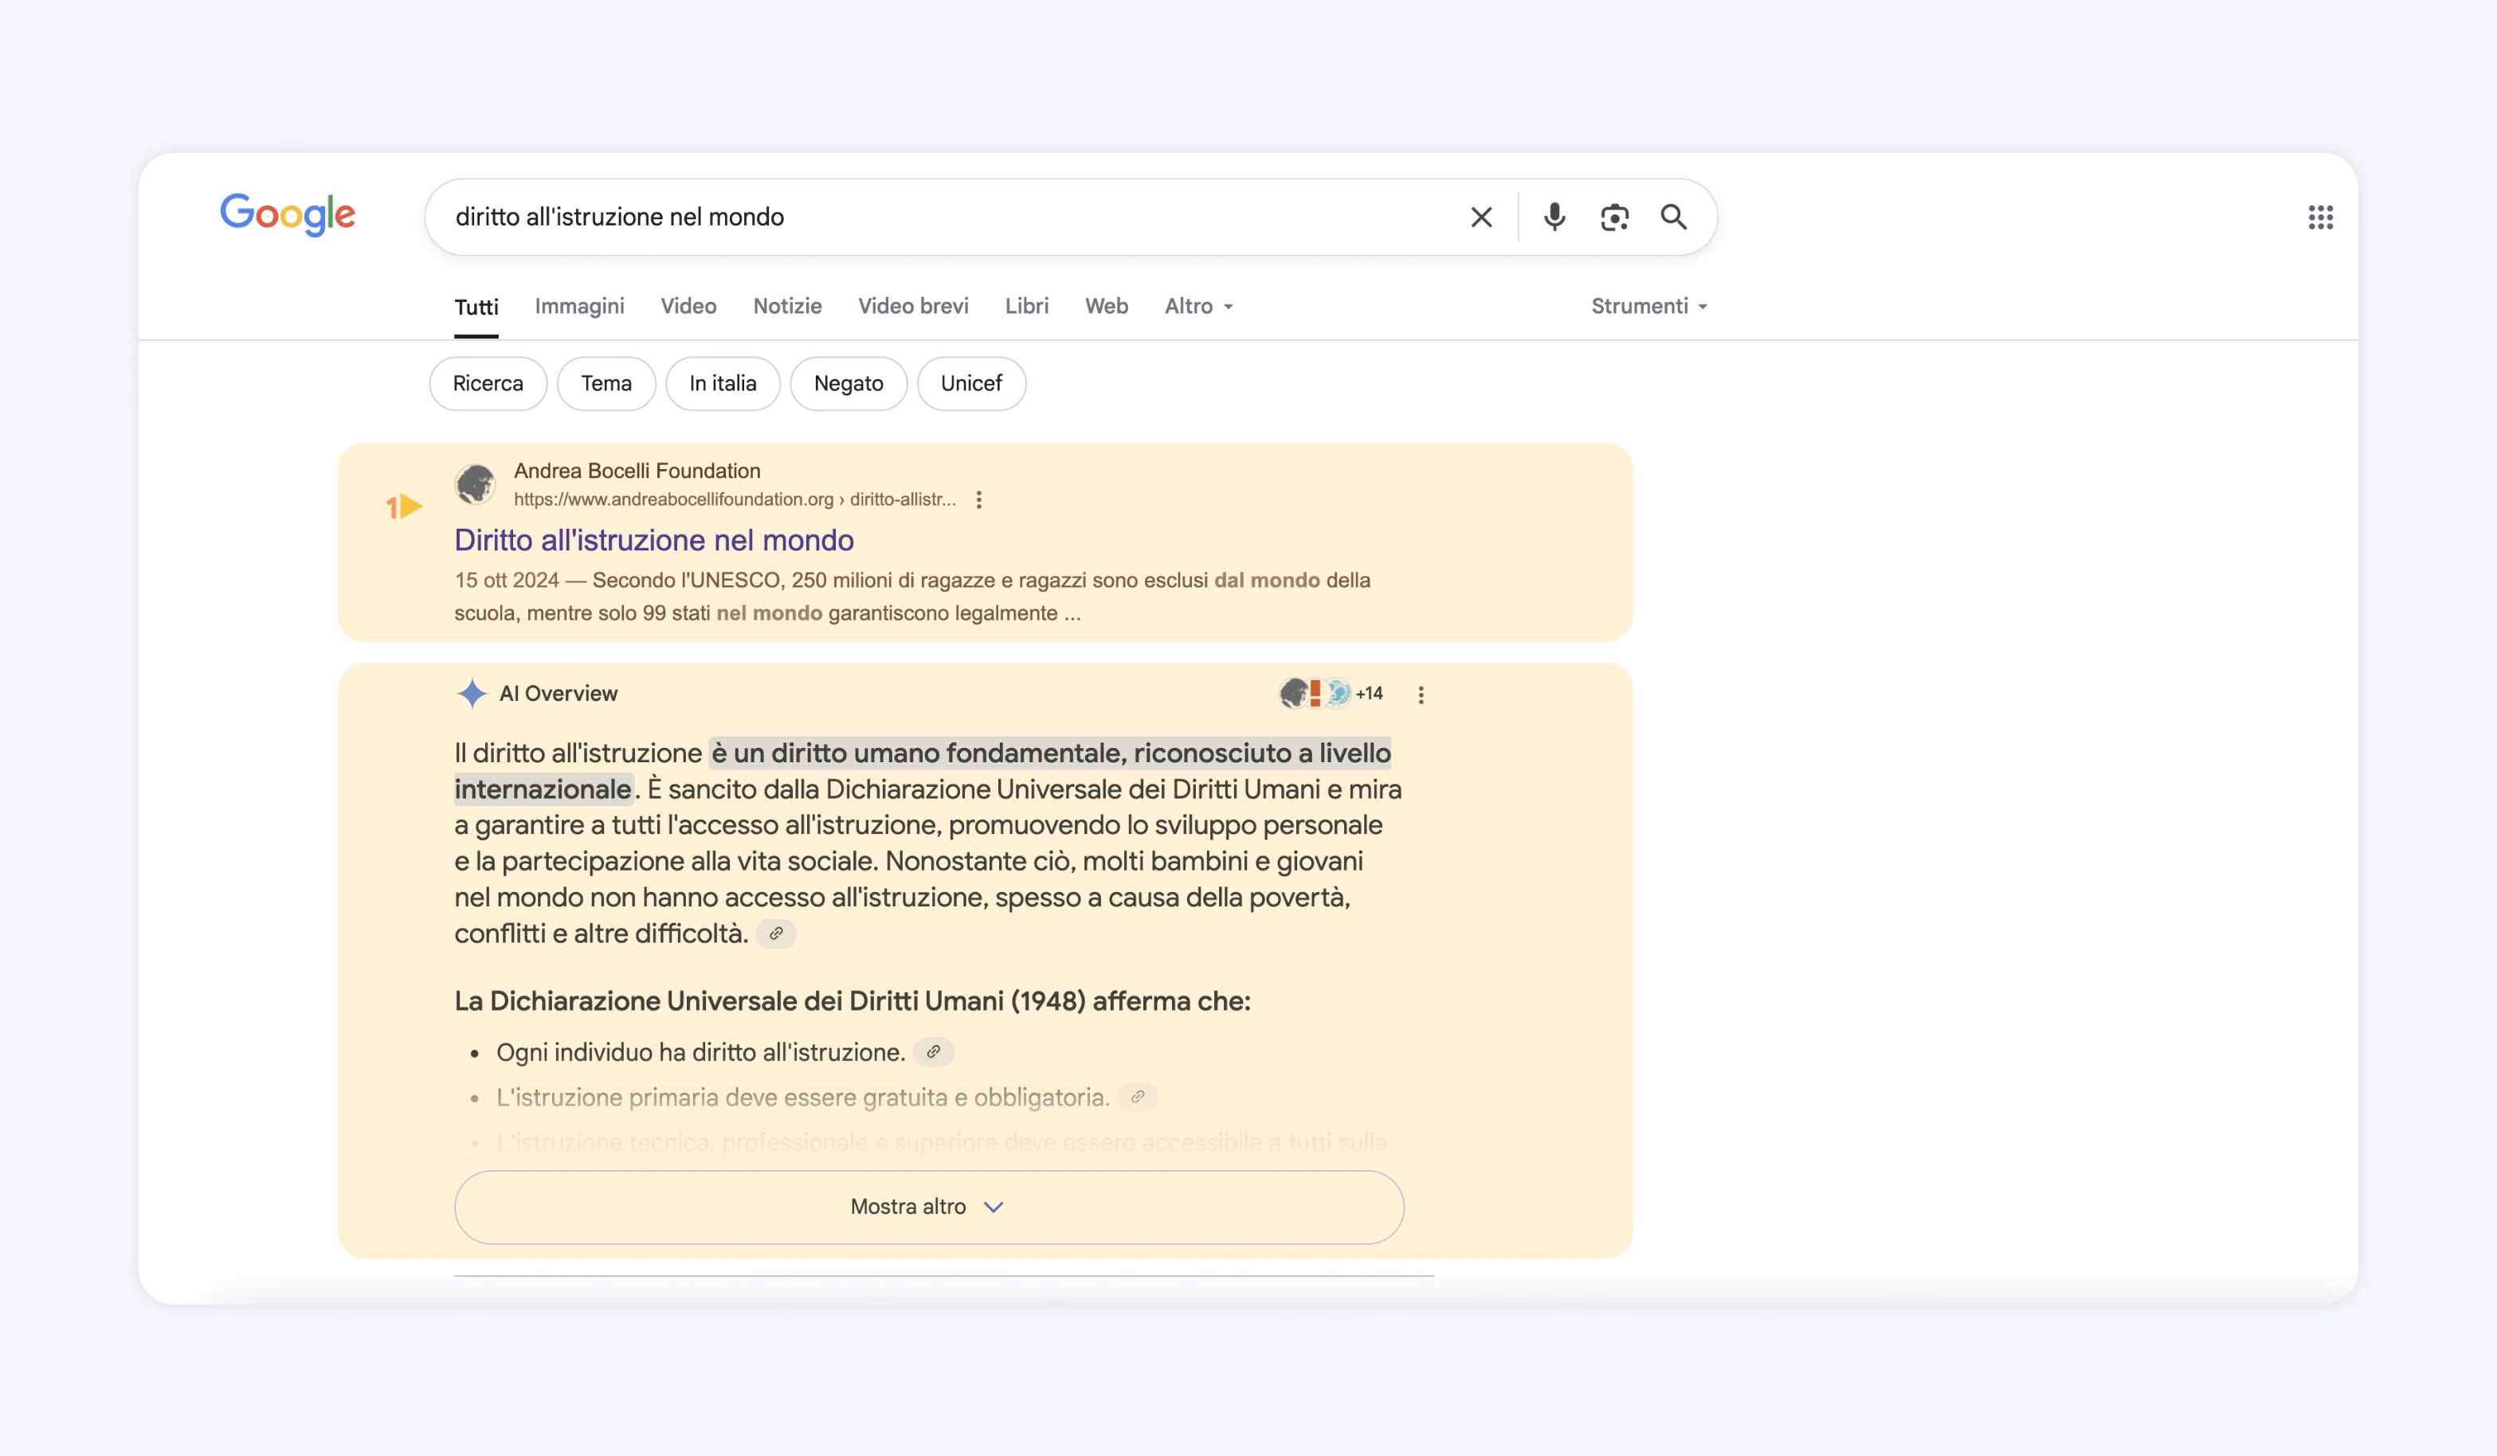Image resolution: width=2497 pixels, height=1456 pixels.
Task: Apply the Unicef filter chip
Action: [x=972, y=383]
